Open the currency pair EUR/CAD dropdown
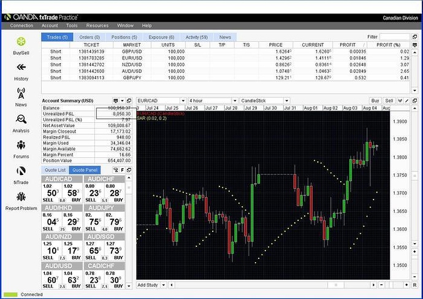The width and height of the screenshot is (423, 299). (x=183, y=101)
